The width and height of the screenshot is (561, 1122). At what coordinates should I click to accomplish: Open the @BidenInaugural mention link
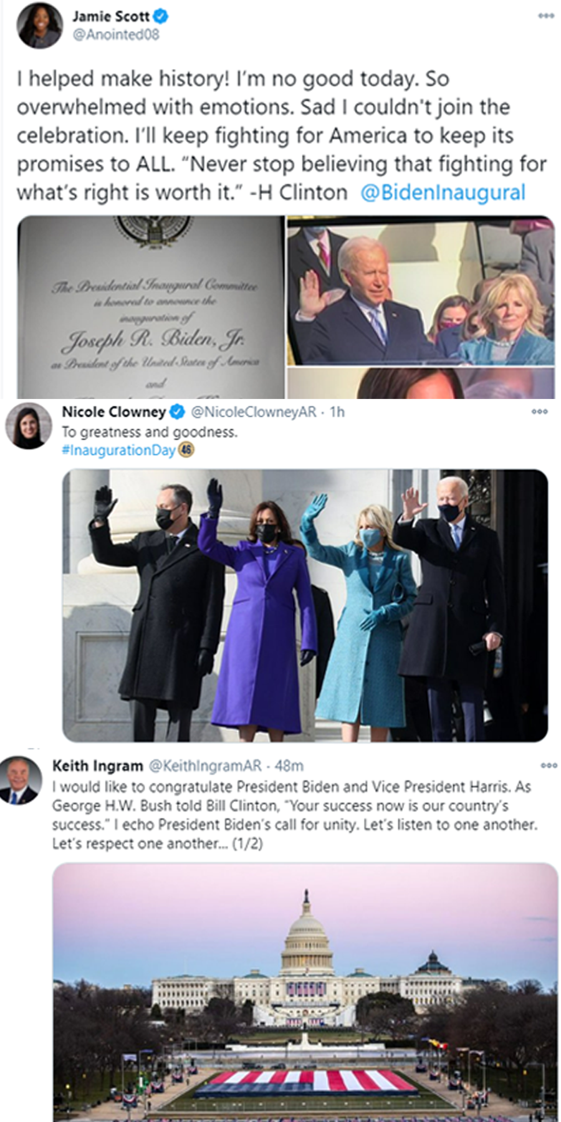pos(443,192)
